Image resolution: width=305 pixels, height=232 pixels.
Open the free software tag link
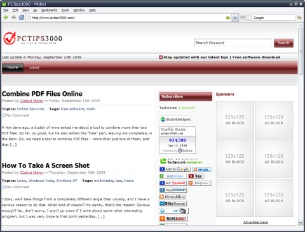[x=72, y=109]
